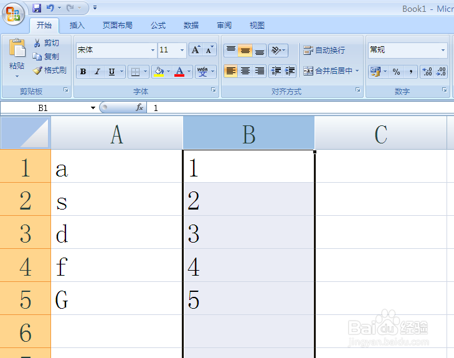
Task: Open the 视图 ribbon tab
Action: tap(257, 26)
